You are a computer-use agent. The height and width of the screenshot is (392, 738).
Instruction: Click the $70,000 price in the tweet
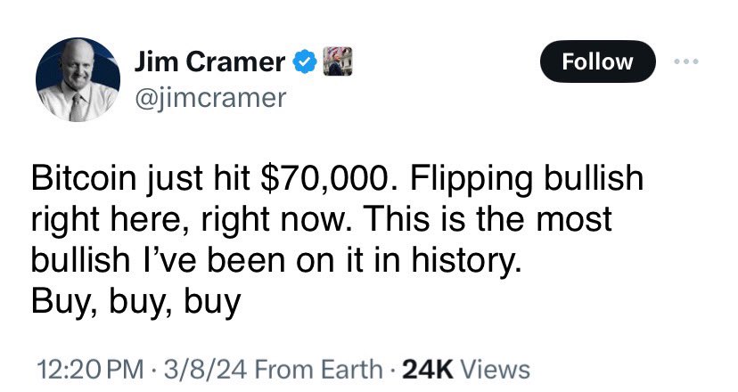324,177
